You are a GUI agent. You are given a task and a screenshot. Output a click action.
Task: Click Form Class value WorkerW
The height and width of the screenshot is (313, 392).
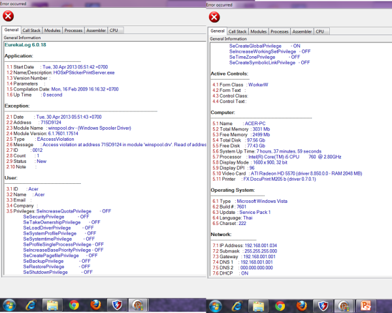coord(258,85)
